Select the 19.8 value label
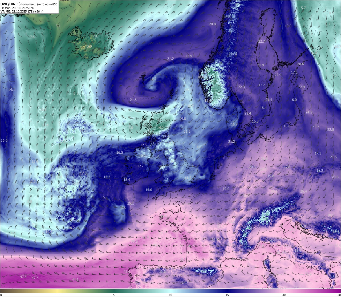The image size is (341, 297). (270, 176)
